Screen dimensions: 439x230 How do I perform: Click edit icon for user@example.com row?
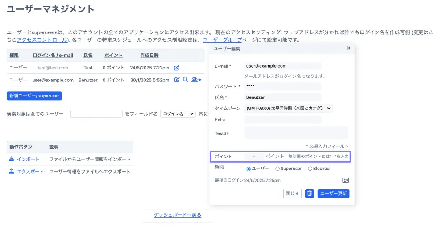click(177, 80)
